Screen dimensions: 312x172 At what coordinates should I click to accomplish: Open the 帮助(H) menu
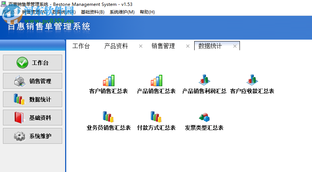147,12
